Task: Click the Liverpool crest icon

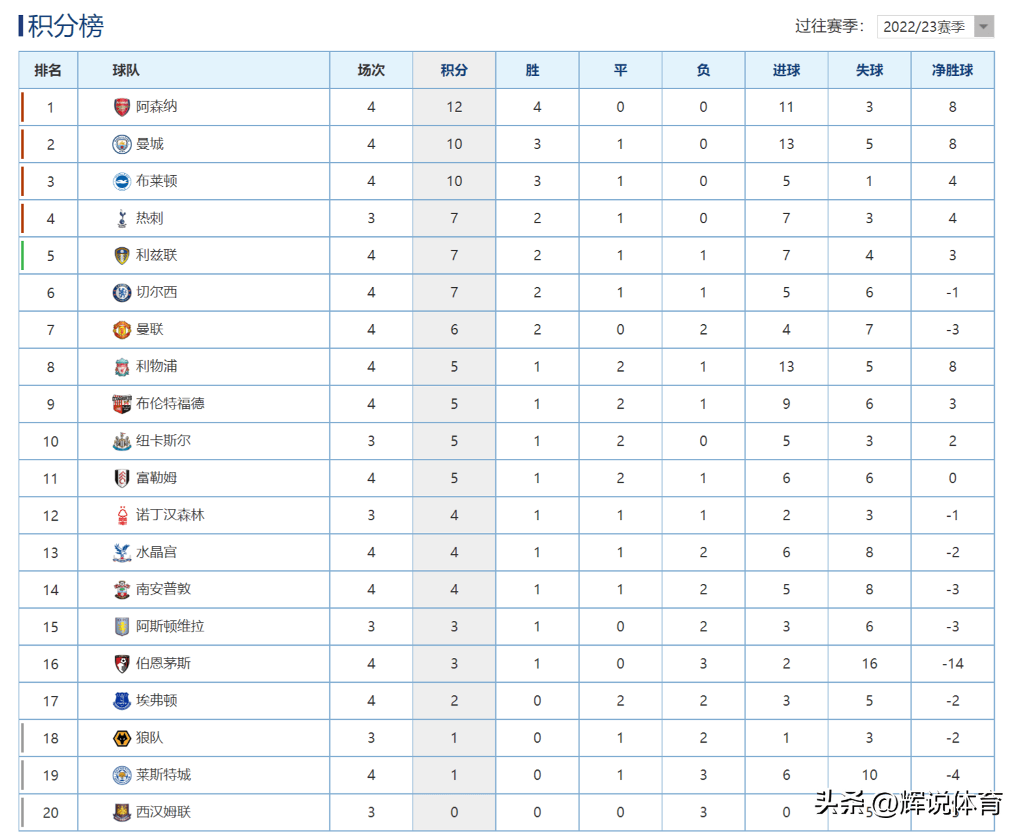Action: (122, 366)
